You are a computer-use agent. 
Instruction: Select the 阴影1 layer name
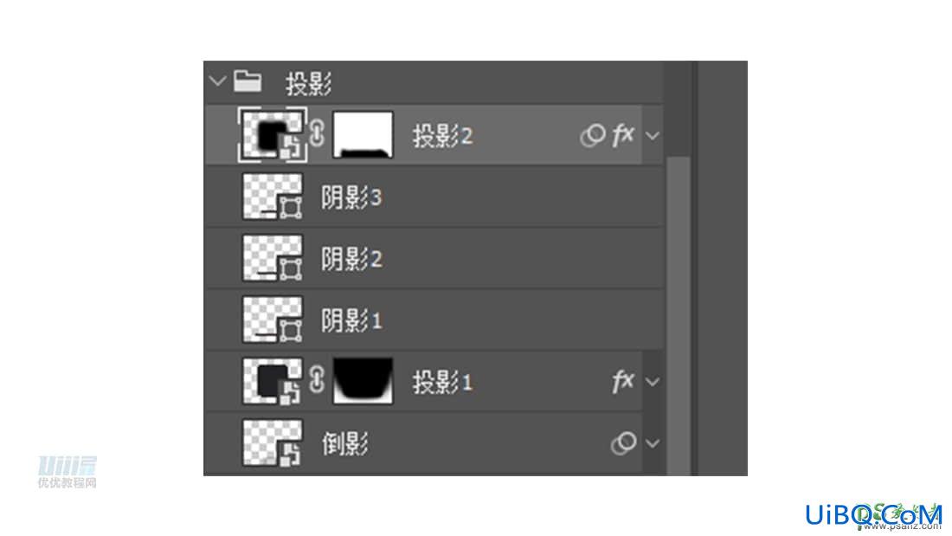[x=351, y=320]
